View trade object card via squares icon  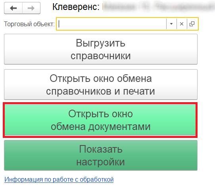(x=192, y=24)
